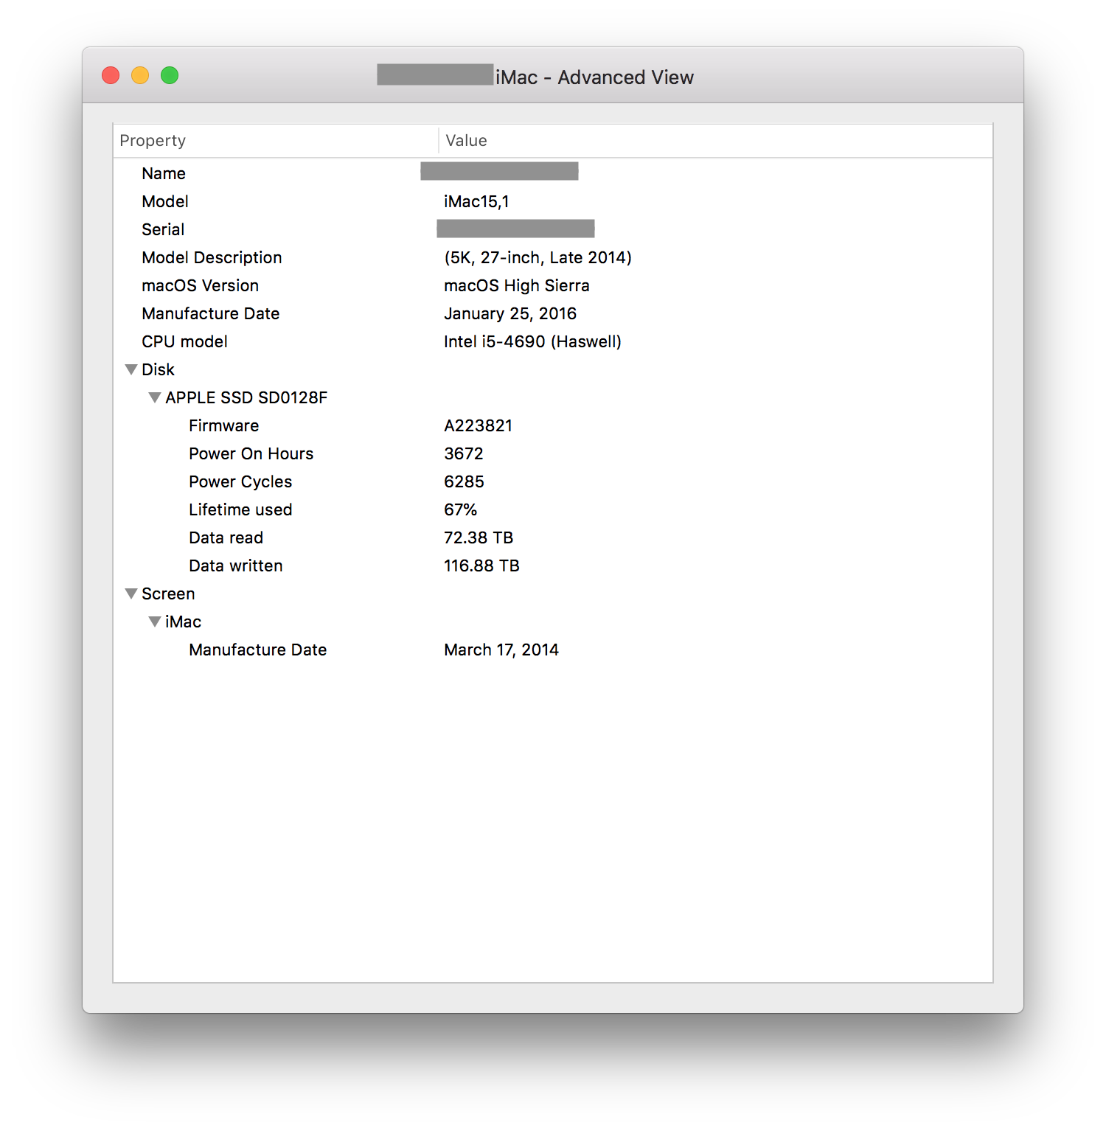This screenshot has height=1131, width=1106.
Task: Sort by the Value column header
Action: tap(716, 141)
